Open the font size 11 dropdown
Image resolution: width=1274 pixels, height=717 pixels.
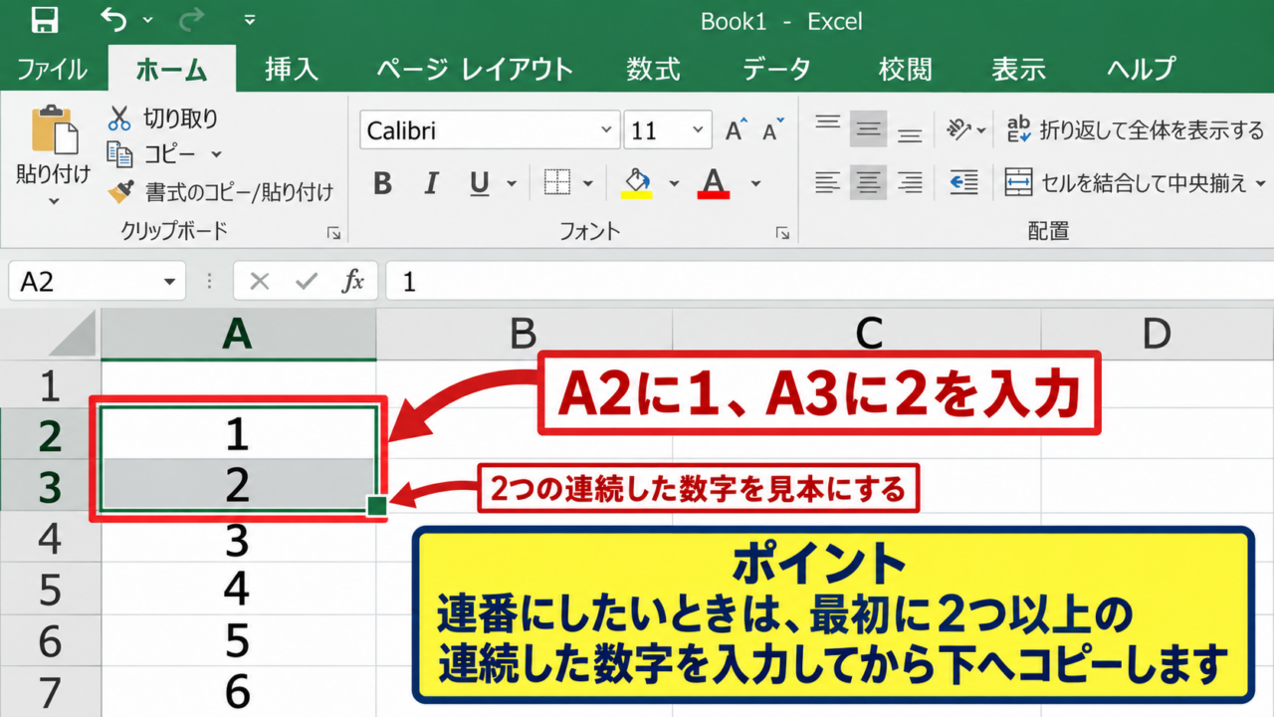click(698, 130)
